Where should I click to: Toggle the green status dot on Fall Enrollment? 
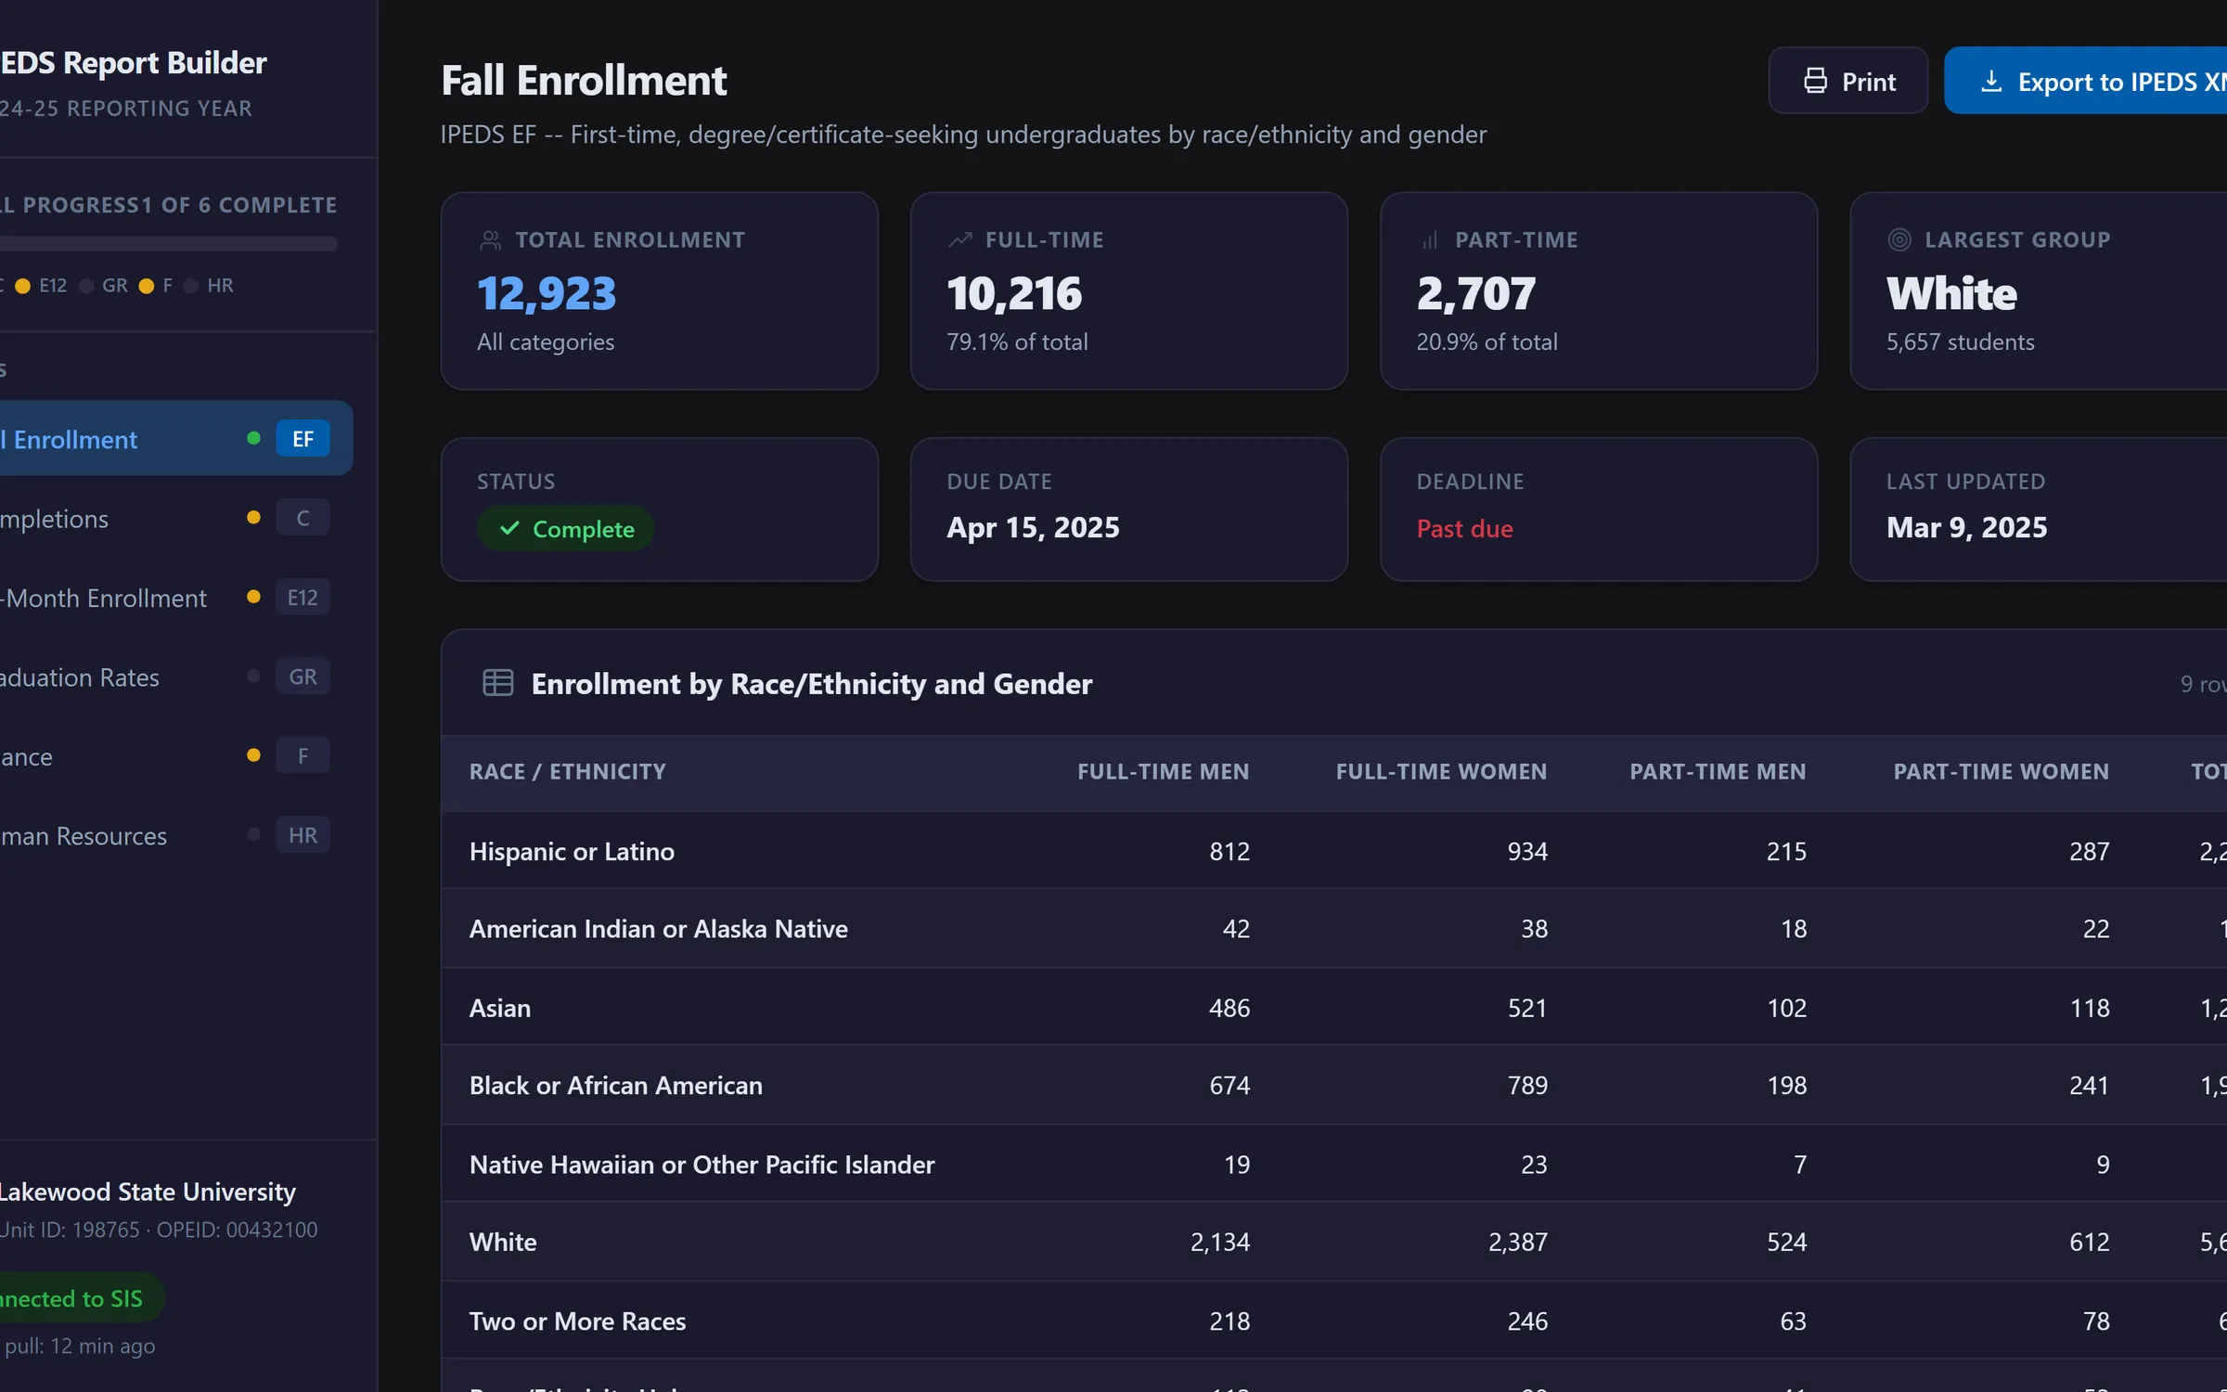[x=252, y=438]
